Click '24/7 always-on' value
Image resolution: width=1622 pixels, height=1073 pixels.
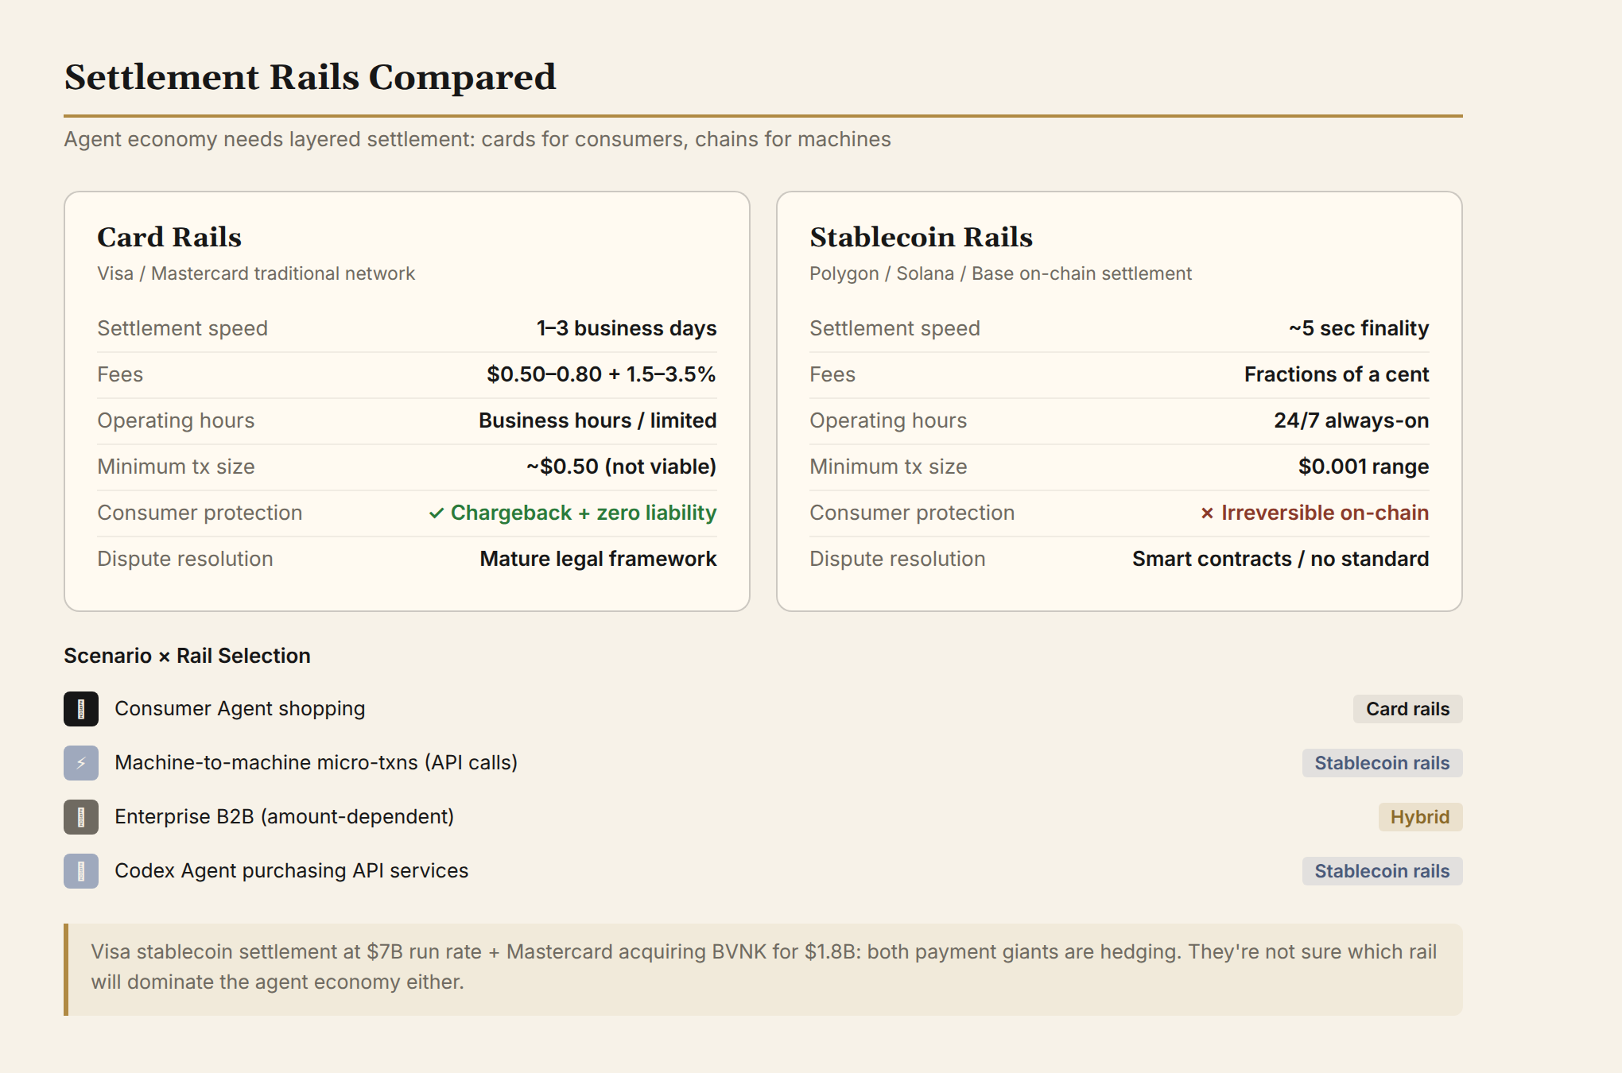tap(1351, 420)
